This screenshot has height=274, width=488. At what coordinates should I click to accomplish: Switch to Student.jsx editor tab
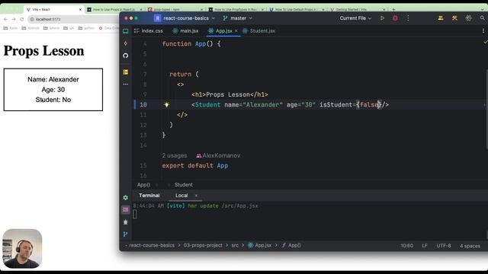click(258, 30)
